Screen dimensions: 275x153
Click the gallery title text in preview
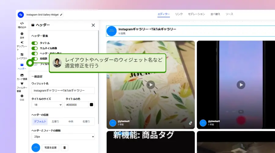(147, 29)
